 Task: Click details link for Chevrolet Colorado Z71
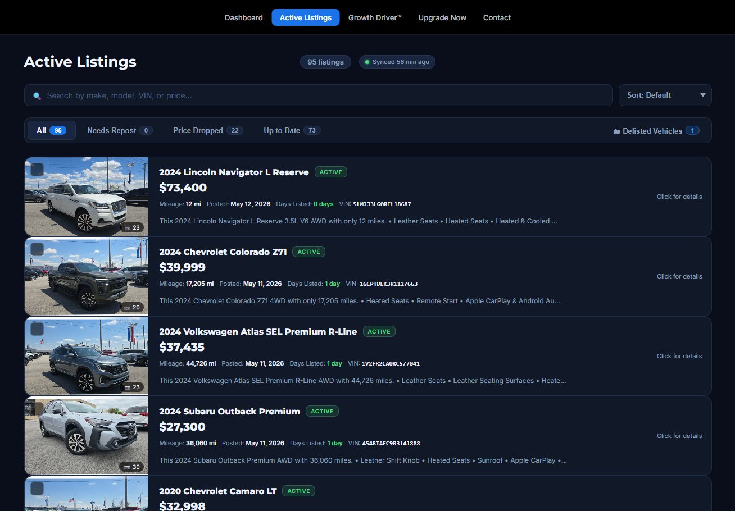(x=679, y=276)
